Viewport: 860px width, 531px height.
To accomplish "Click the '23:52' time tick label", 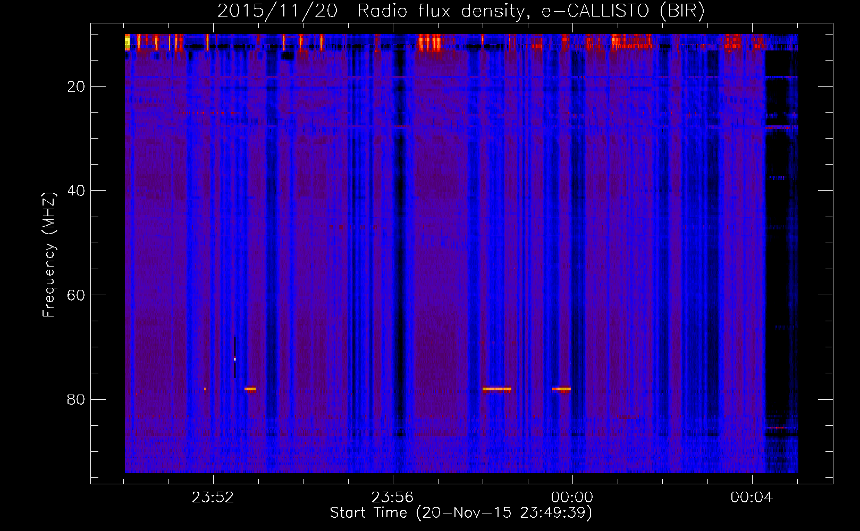I will pyautogui.click(x=213, y=498).
